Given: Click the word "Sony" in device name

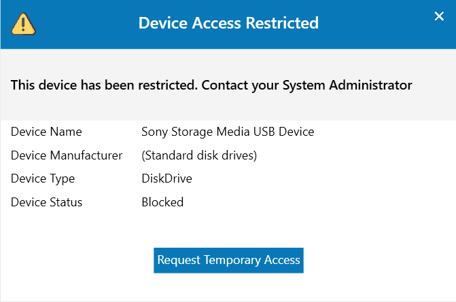Looking at the screenshot, I should click(x=154, y=132).
